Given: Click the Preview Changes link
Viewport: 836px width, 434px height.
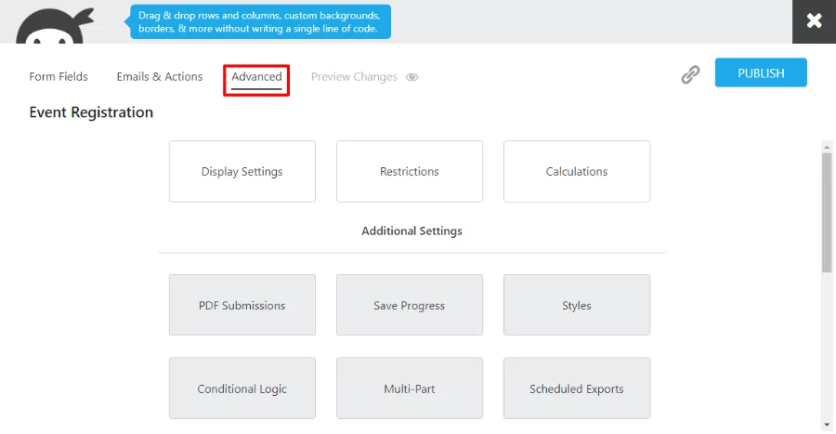Looking at the screenshot, I should 354,77.
